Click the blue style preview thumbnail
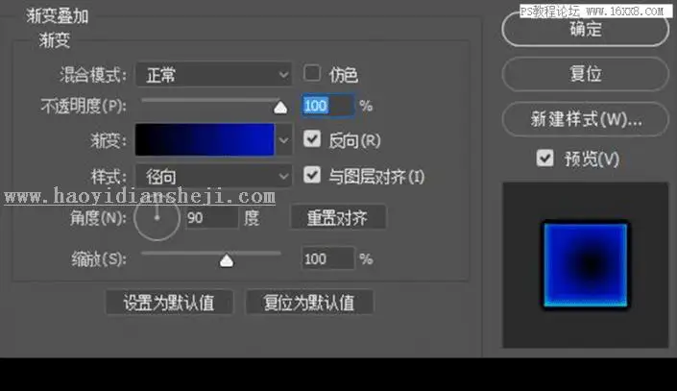This screenshot has width=677, height=391. pos(586,265)
